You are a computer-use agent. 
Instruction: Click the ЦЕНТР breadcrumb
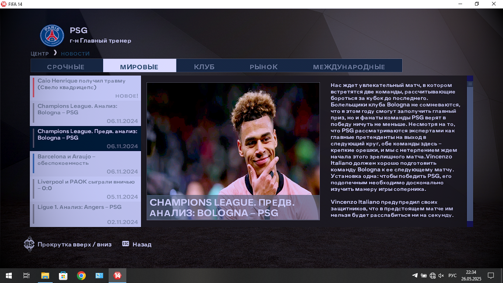[40, 54]
